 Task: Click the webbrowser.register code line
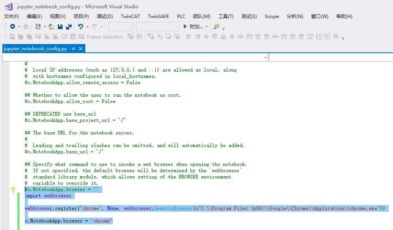[205, 208]
